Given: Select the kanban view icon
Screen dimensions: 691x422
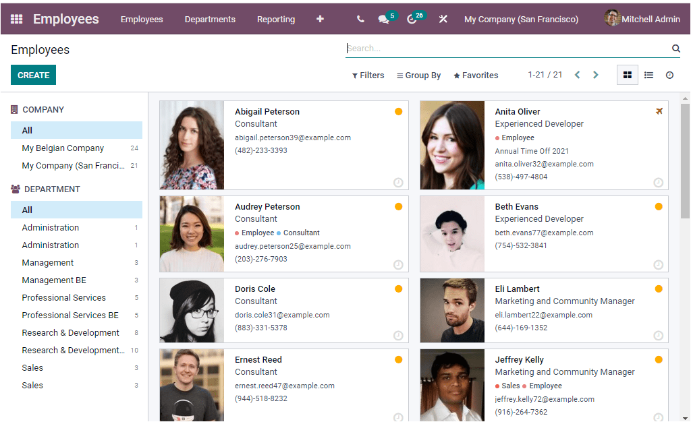Looking at the screenshot, I should point(626,75).
